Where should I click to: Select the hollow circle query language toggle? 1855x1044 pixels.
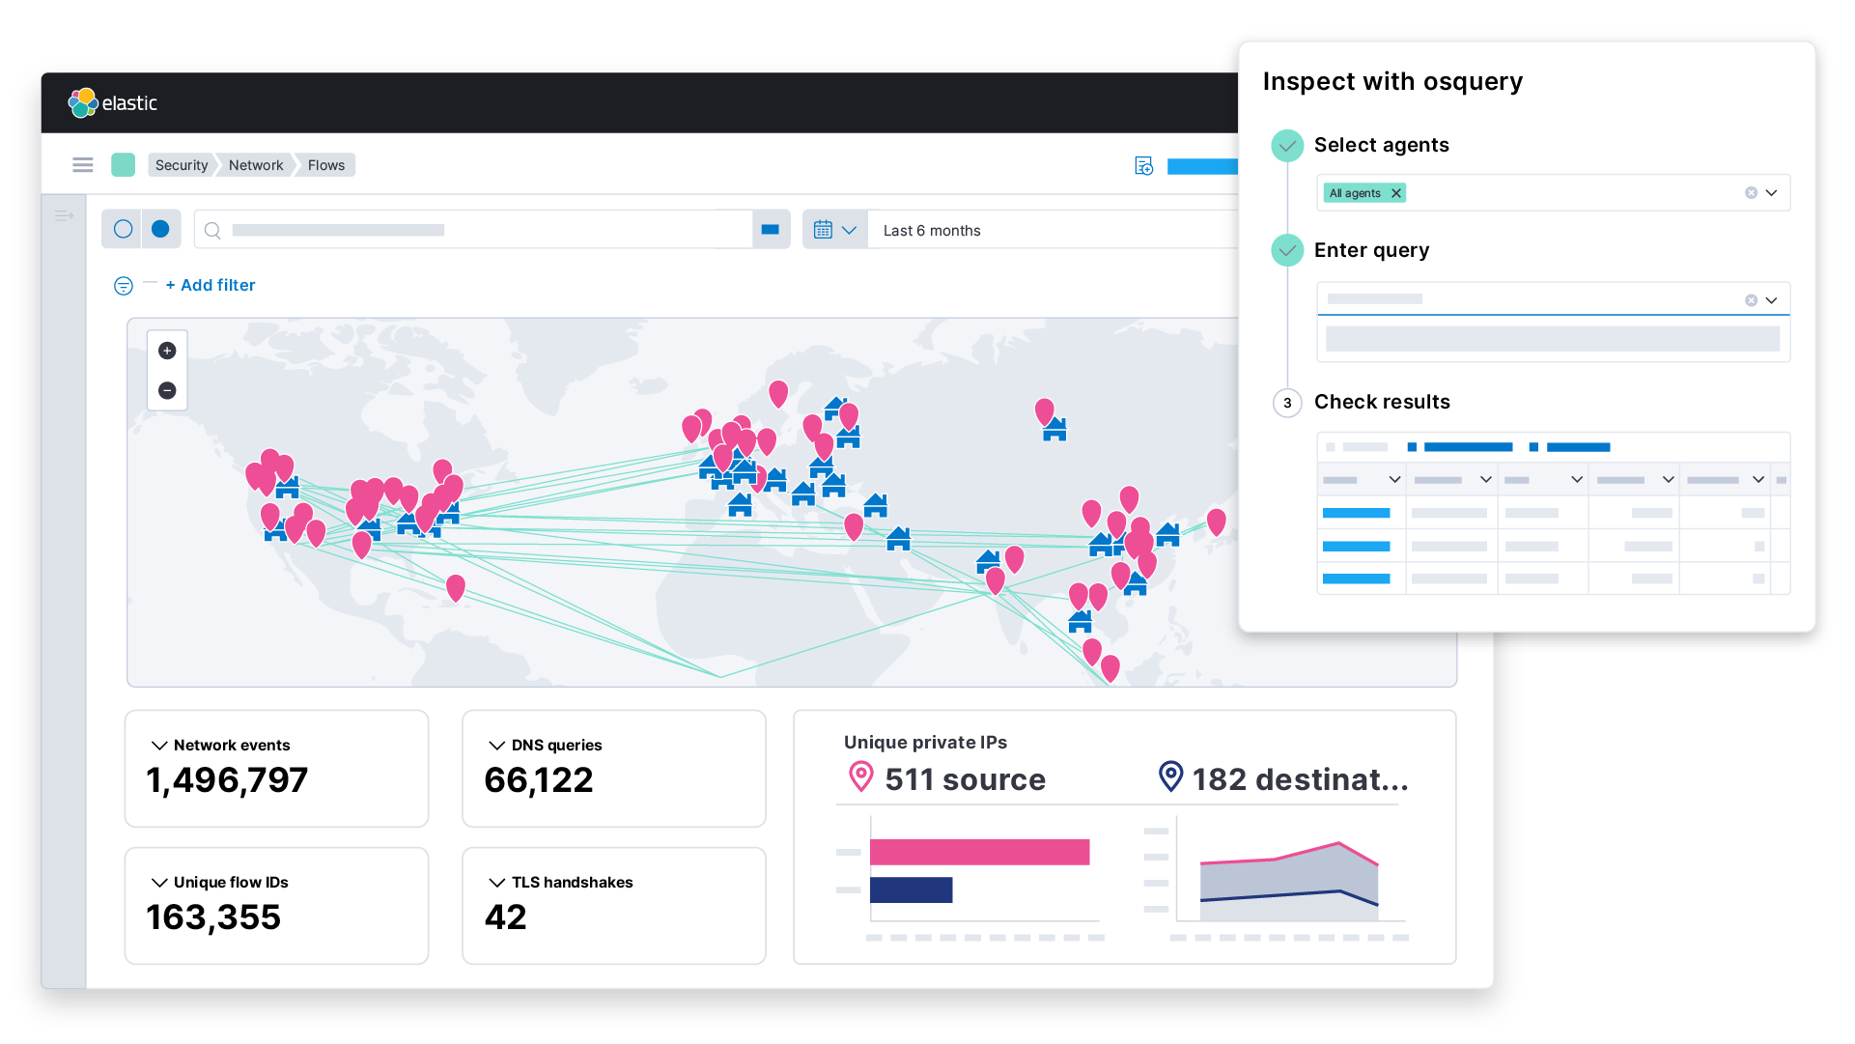click(x=123, y=229)
